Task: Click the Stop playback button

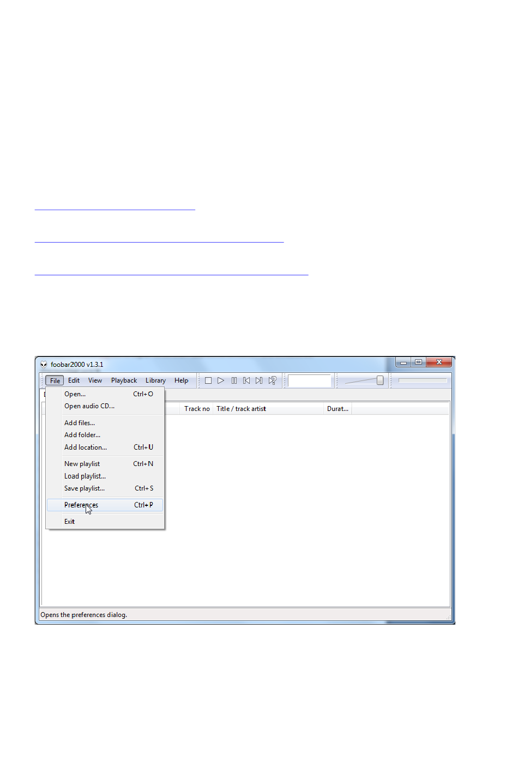Action: 208,380
